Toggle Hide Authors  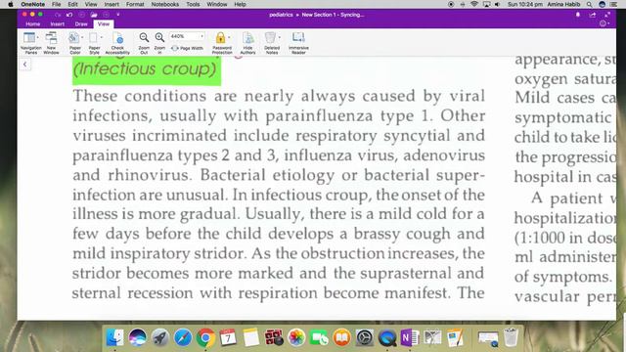pyautogui.click(x=247, y=43)
